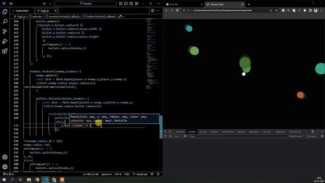This screenshot has height=183, width=325.
Task: Toggle the console sidebar
Action: click(166, 136)
